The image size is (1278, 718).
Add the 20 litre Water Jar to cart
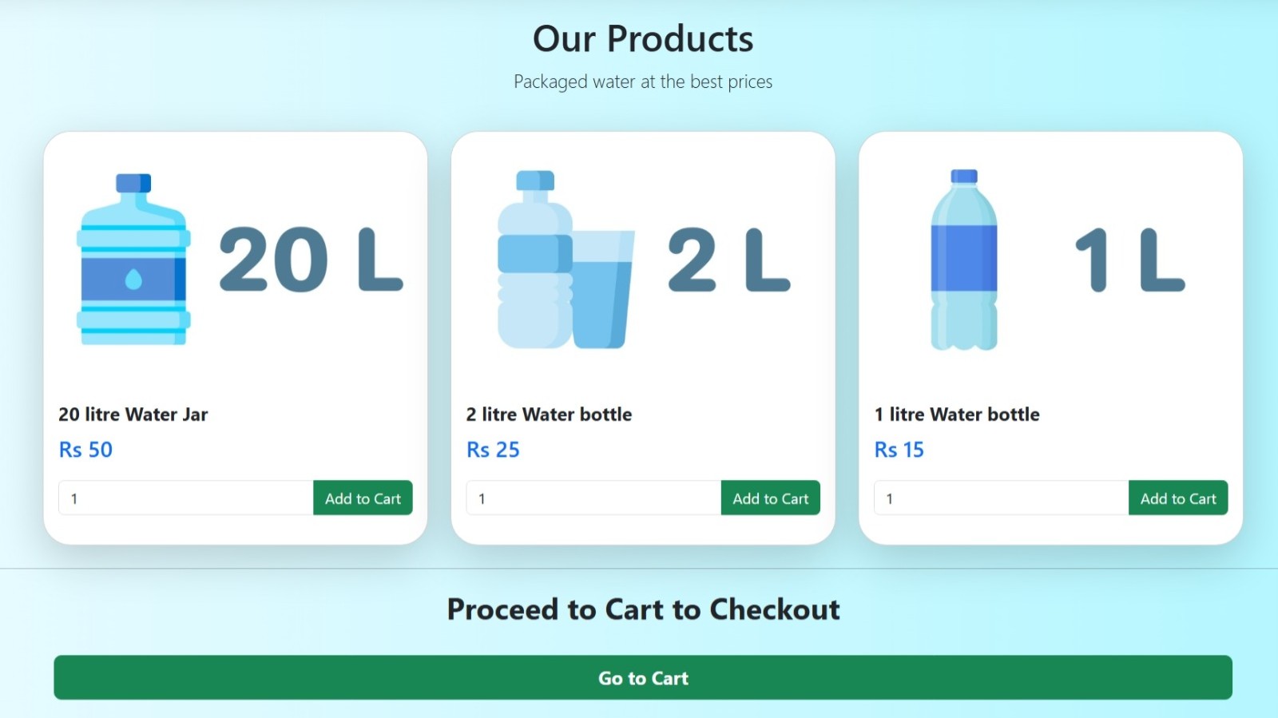pos(363,498)
